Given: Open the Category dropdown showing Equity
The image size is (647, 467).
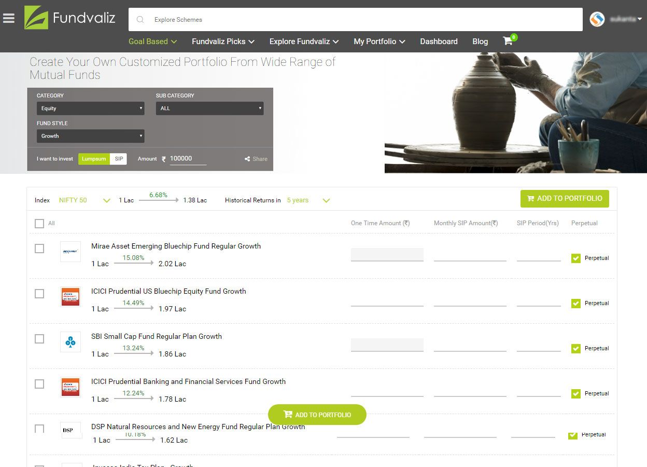Looking at the screenshot, I should 91,108.
